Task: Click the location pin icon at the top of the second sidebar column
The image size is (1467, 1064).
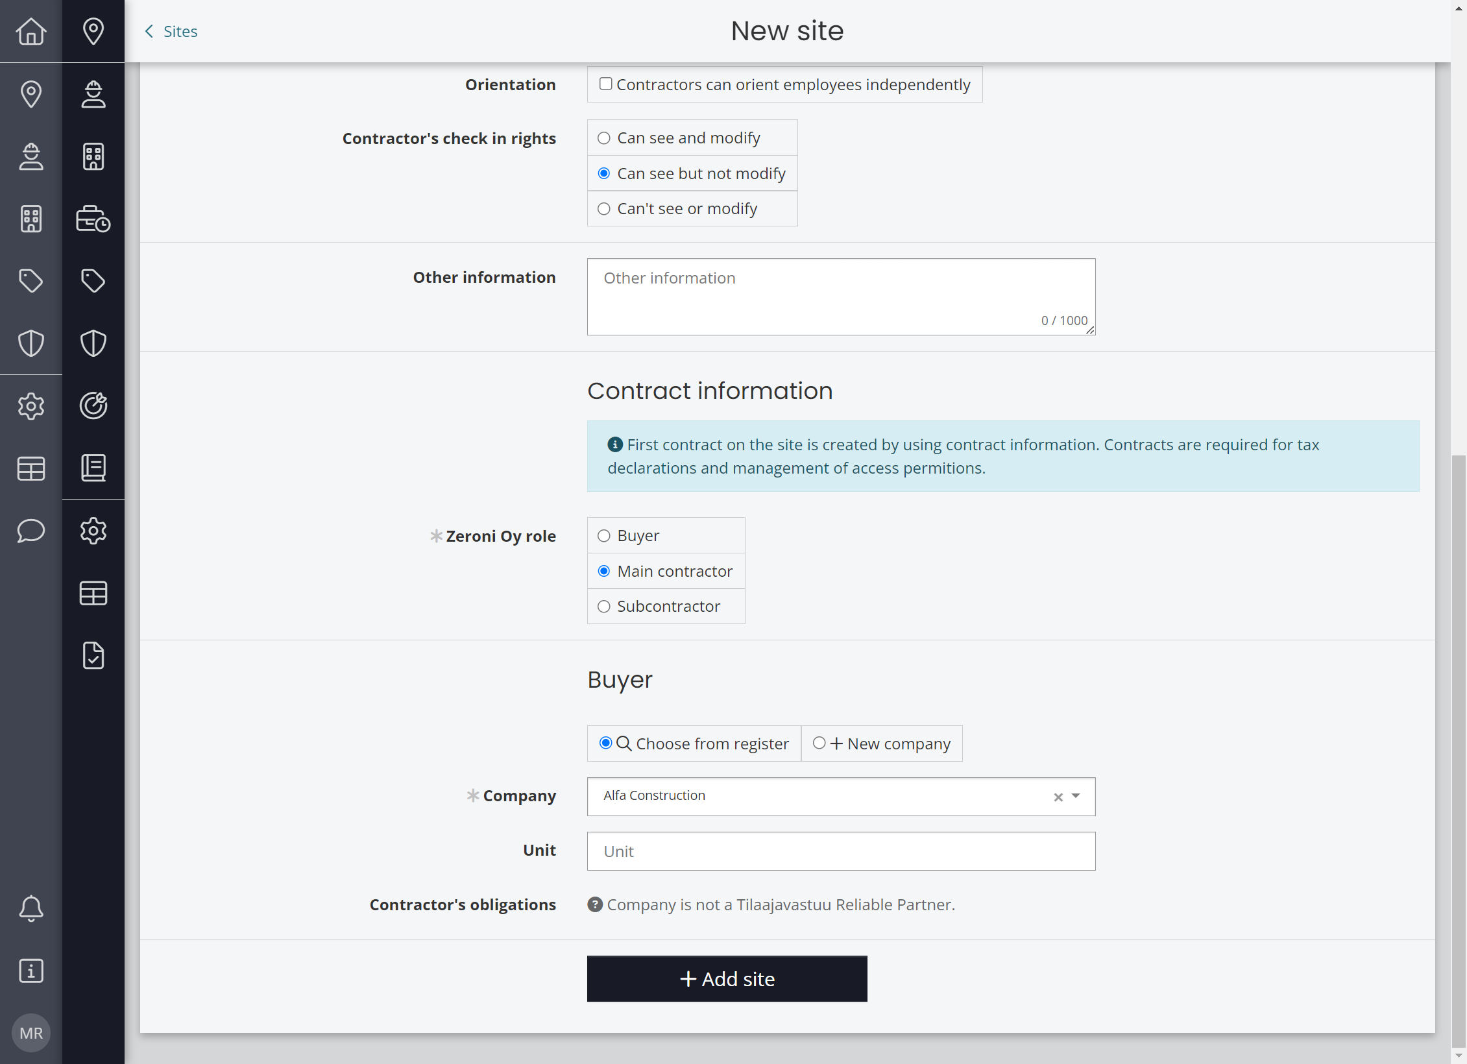Action: coord(93,31)
